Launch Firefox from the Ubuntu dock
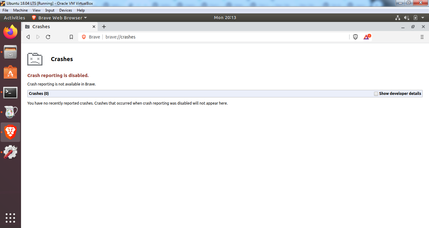Screen dimensions: 429x228 (x=10, y=32)
